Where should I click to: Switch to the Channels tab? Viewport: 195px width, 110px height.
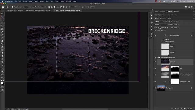163,18
